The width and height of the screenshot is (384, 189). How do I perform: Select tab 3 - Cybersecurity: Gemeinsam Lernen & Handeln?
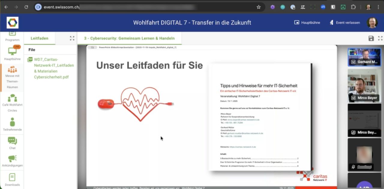pyautogui.click(x=129, y=38)
